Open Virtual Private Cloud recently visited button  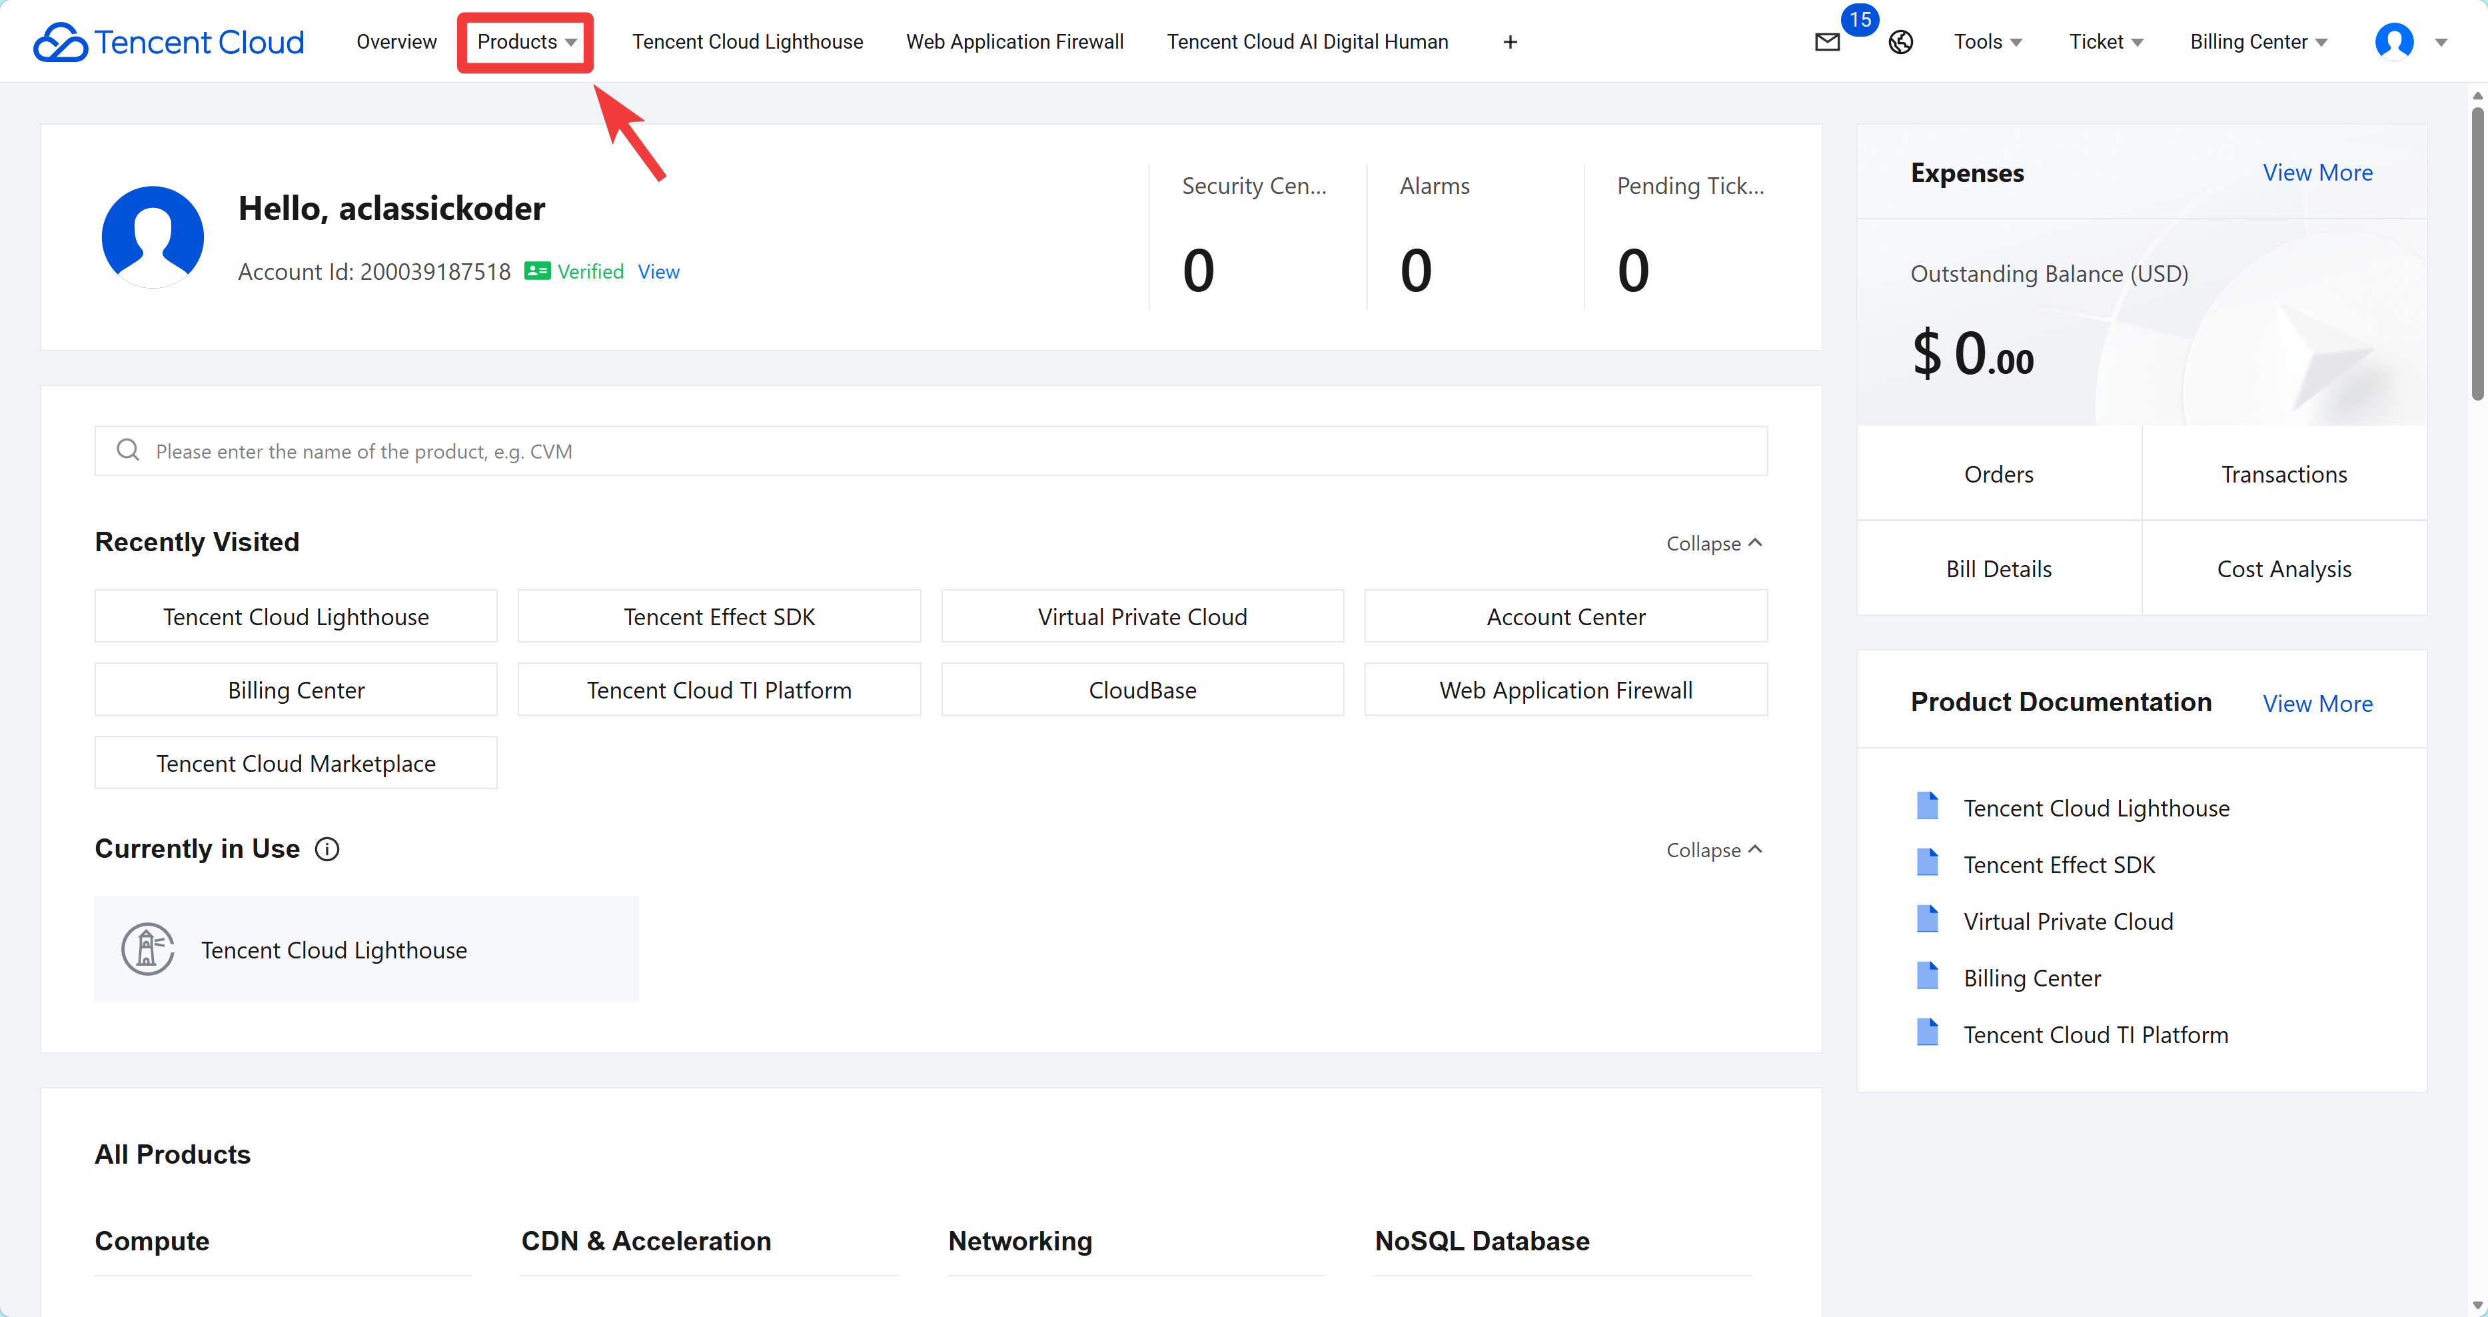tap(1143, 617)
